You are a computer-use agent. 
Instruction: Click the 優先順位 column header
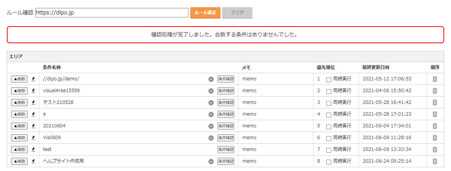point(326,67)
